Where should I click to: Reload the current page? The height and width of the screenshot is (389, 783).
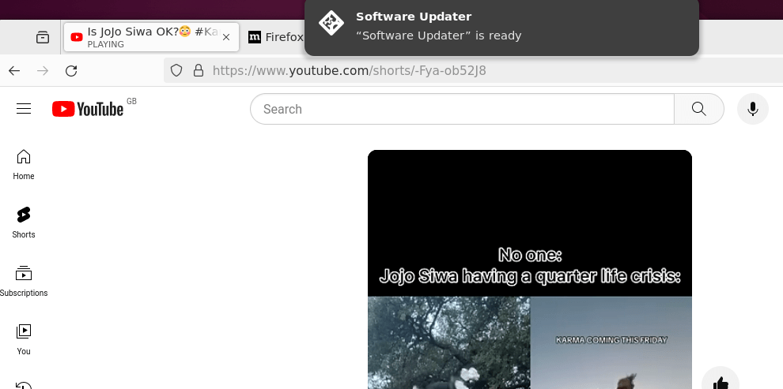[71, 71]
